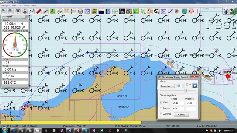Adjust the Climatology month slider handle

pos(185,91)
